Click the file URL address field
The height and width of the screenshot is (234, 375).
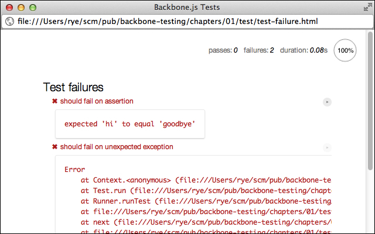coord(187,22)
